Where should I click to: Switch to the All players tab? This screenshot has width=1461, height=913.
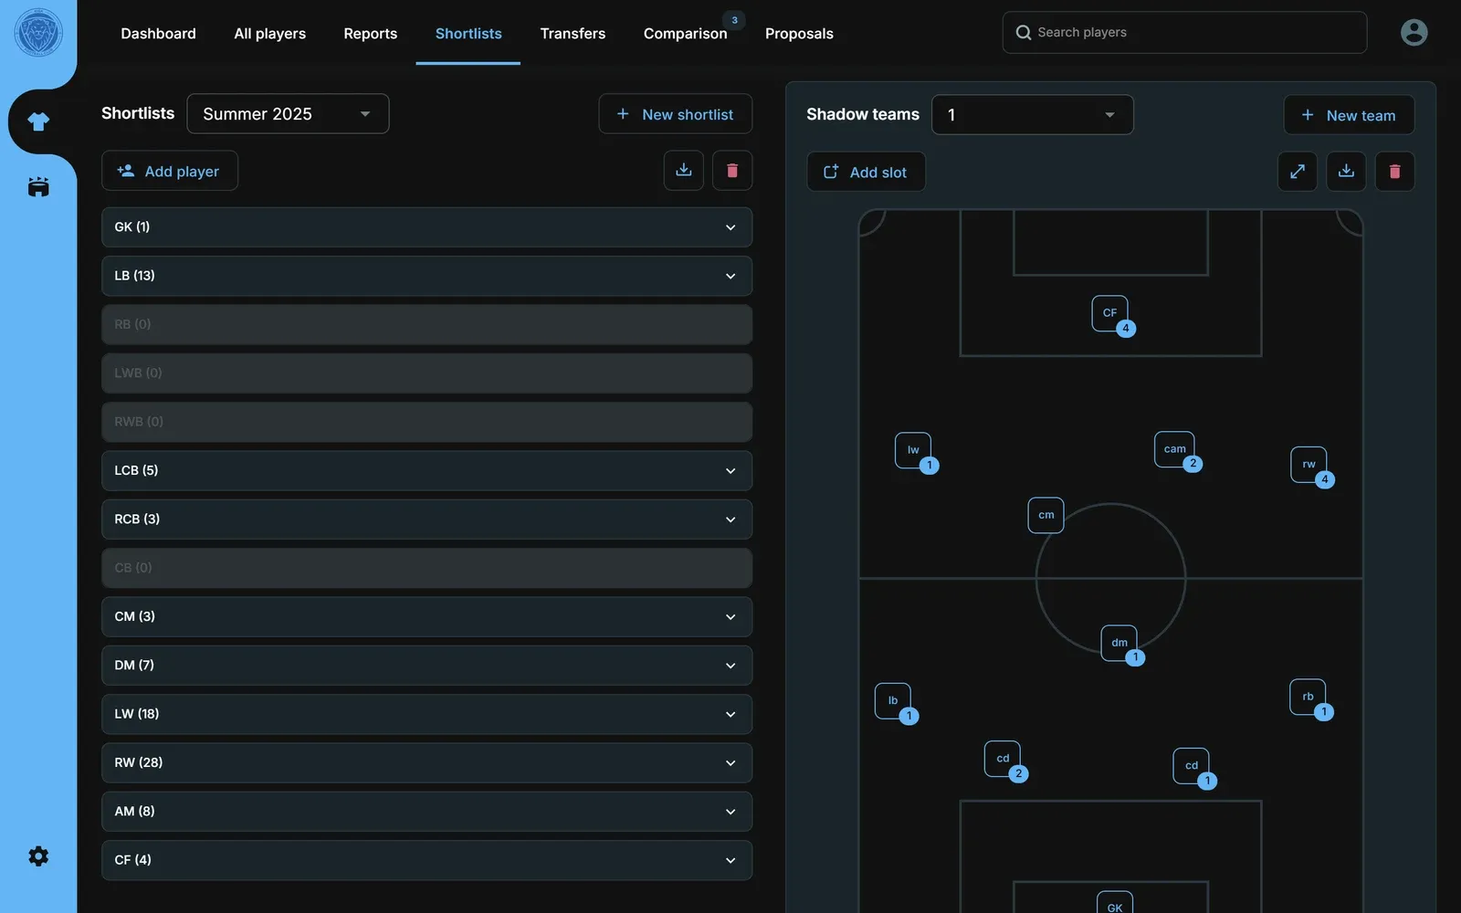(x=269, y=34)
